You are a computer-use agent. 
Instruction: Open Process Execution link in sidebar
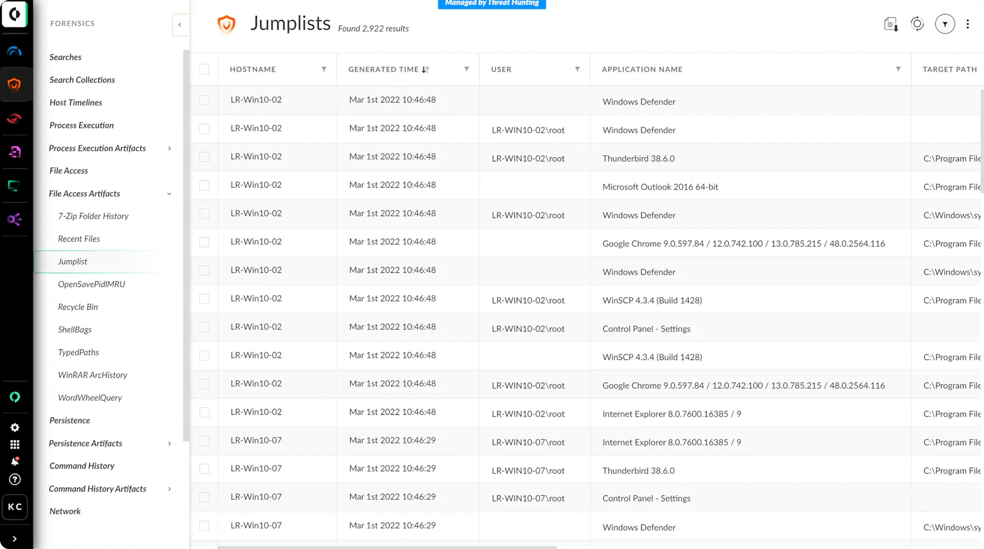(81, 125)
